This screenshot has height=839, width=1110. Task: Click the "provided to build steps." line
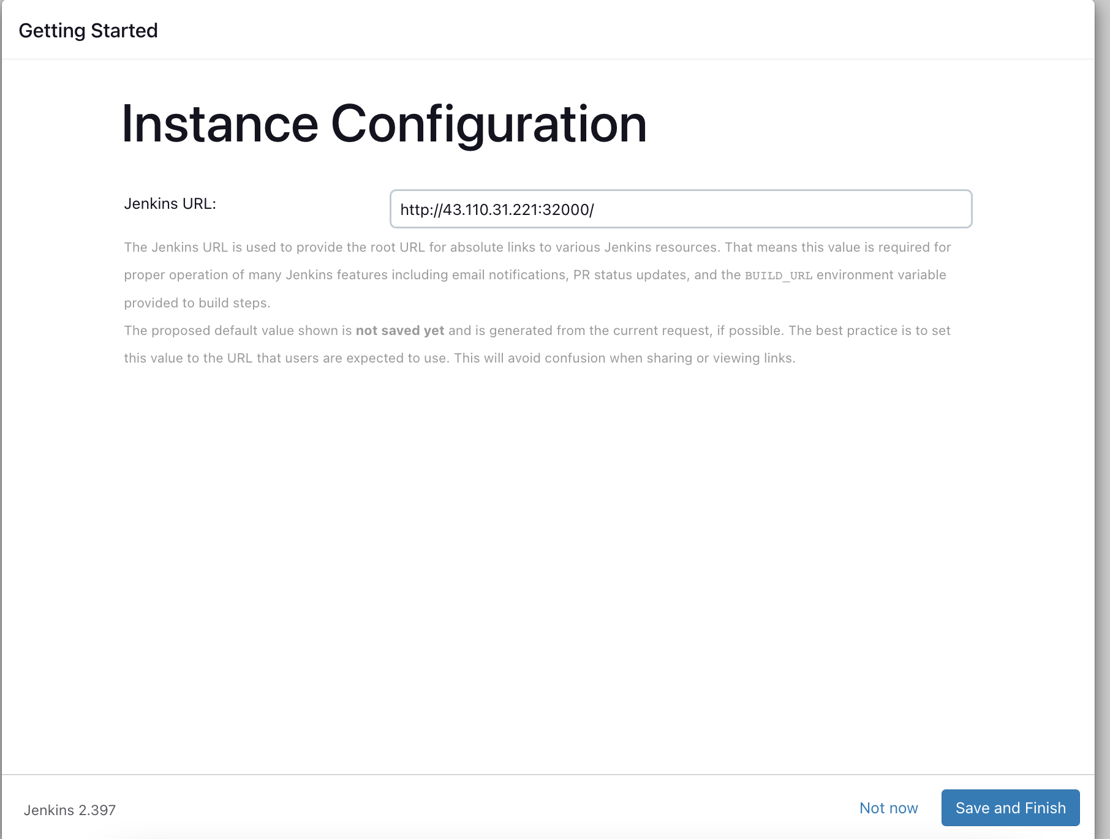tap(197, 303)
